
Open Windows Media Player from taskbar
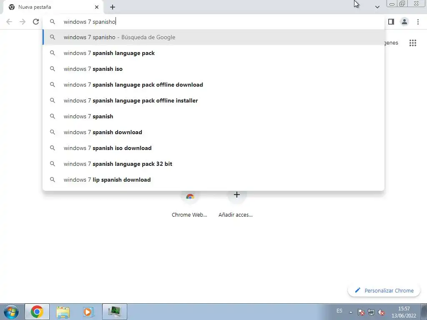88,312
